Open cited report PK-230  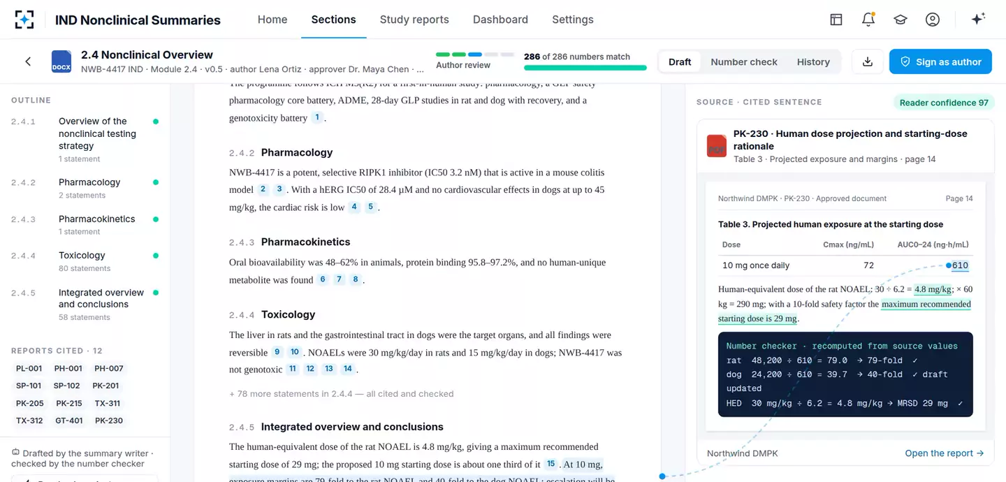109,421
